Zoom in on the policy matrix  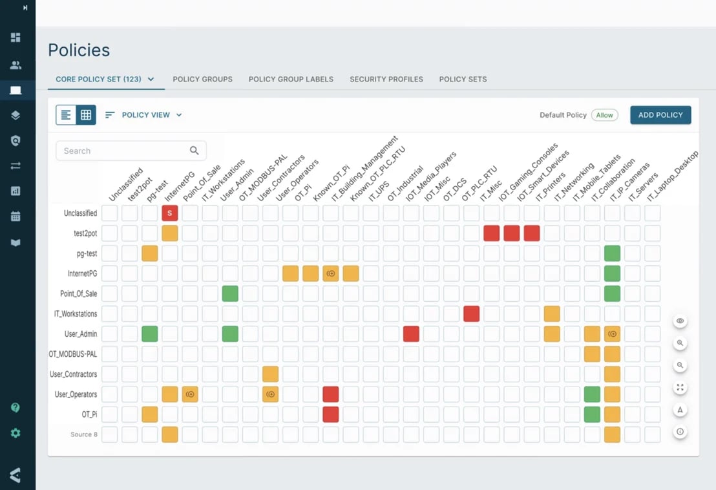click(680, 343)
